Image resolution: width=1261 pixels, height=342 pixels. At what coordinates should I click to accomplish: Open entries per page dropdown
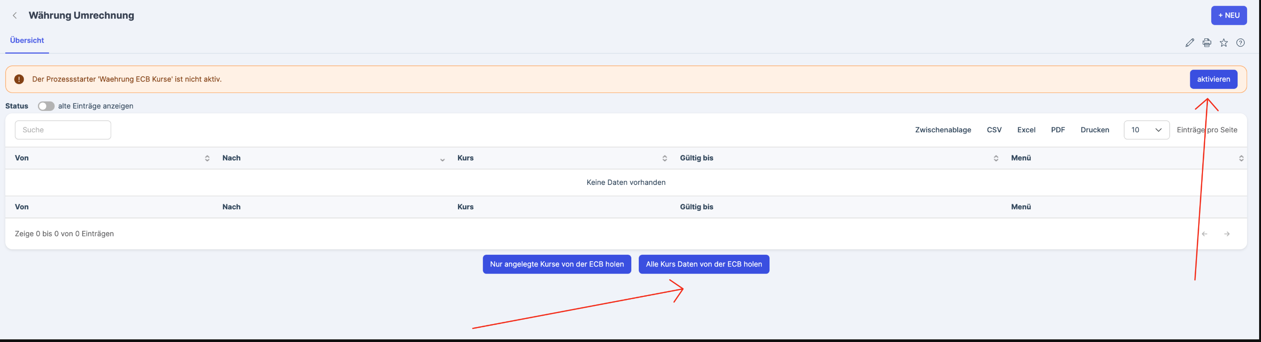point(1146,130)
